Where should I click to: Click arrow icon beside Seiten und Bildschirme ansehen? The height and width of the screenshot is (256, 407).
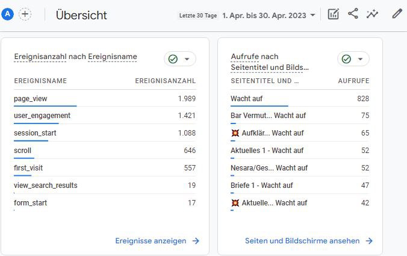[369, 241]
